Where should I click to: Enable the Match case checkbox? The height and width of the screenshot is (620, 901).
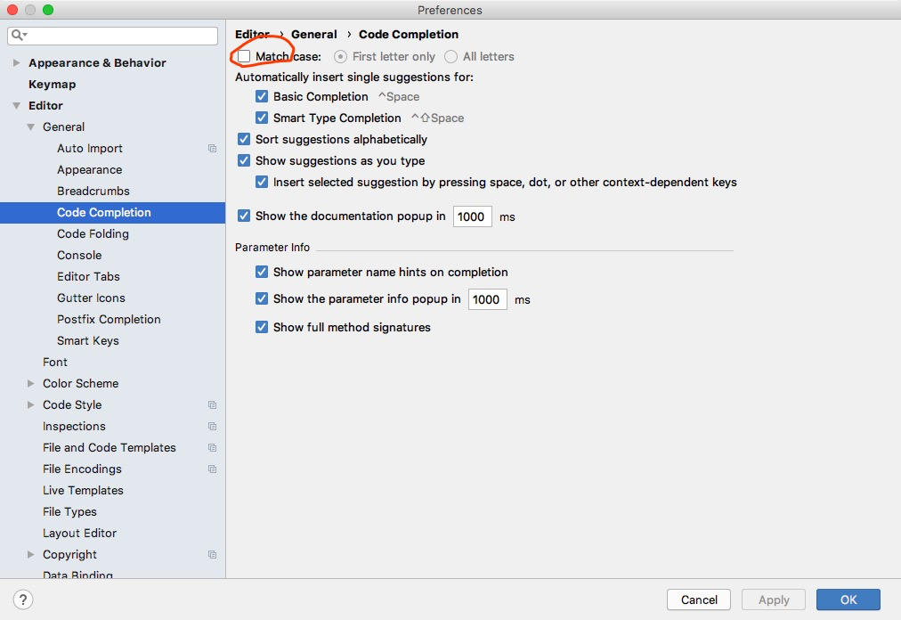point(244,56)
